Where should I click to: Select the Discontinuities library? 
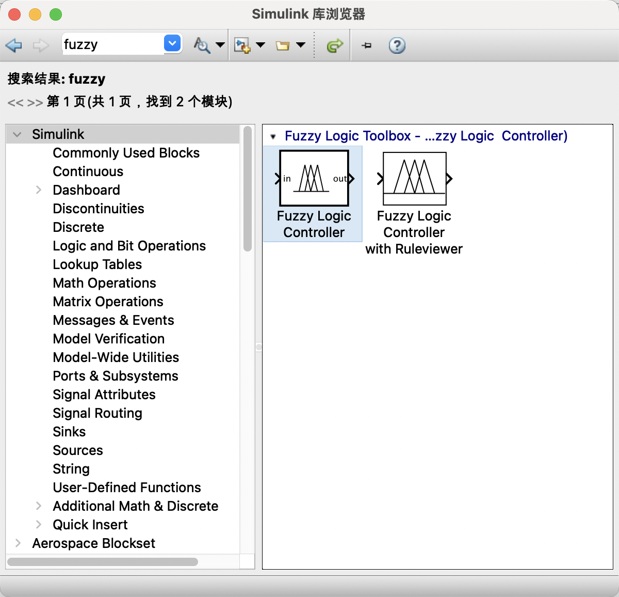coord(99,209)
